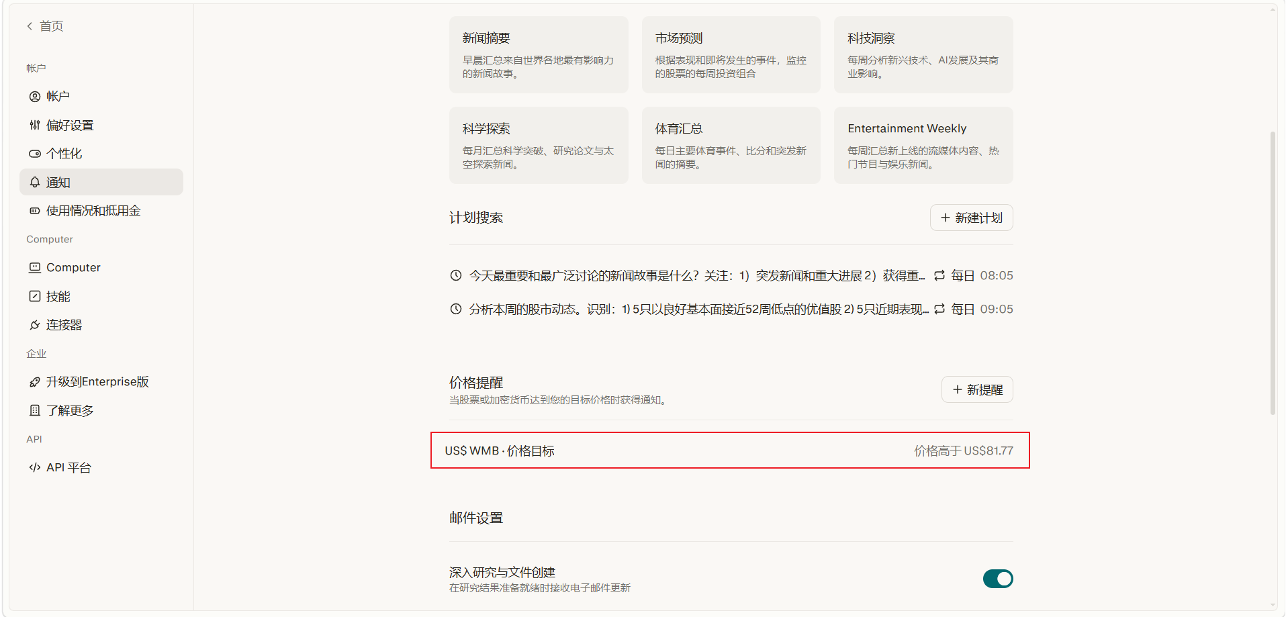The height and width of the screenshot is (617, 1288).
Task: Open 偏好设置 in the sidebar
Action: click(x=101, y=125)
